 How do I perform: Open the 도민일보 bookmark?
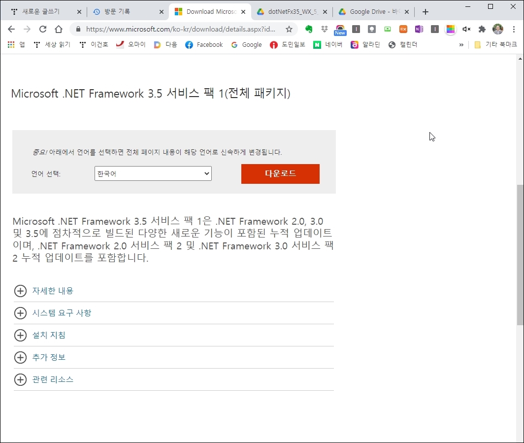[288, 44]
